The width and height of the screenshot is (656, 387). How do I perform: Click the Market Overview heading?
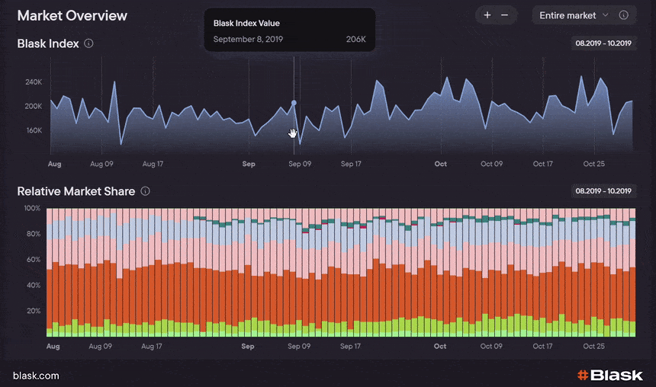pos(72,15)
